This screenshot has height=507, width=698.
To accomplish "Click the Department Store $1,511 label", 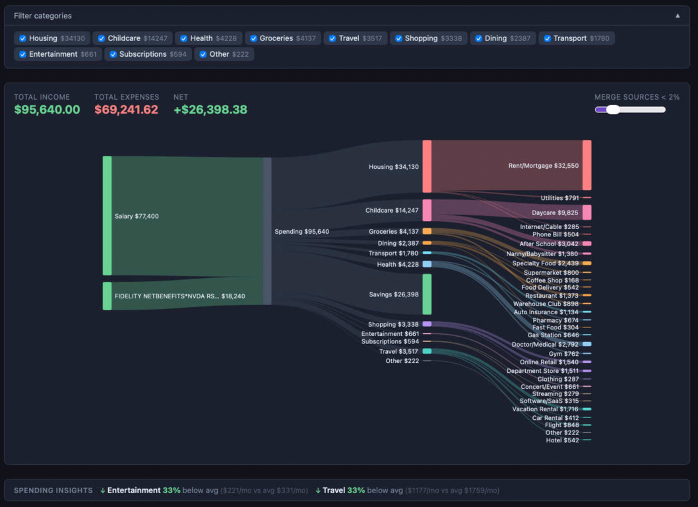I will pyautogui.click(x=543, y=371).
